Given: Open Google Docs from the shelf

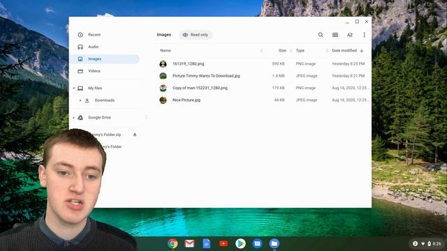Looking at the screenshot, I should tap(207, 243).
